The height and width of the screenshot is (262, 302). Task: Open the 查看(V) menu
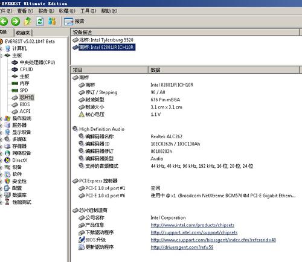click(25, 11)
